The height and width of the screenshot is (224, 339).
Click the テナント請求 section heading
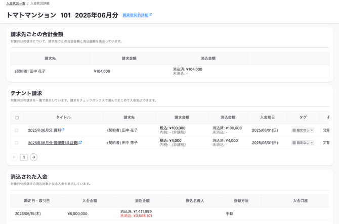(x=26, y=93)
